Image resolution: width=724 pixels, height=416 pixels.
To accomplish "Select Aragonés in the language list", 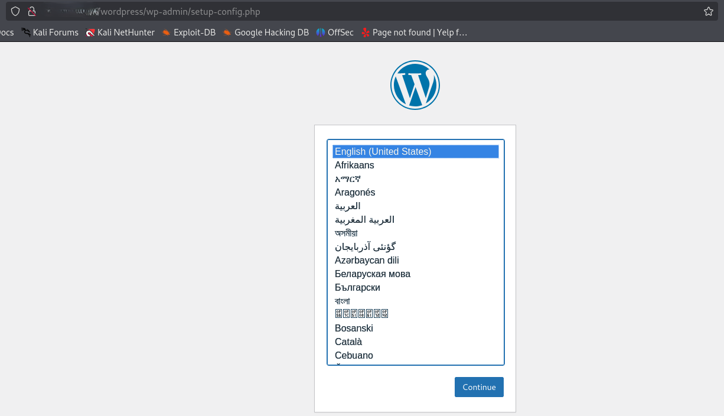I will (355, 193).
